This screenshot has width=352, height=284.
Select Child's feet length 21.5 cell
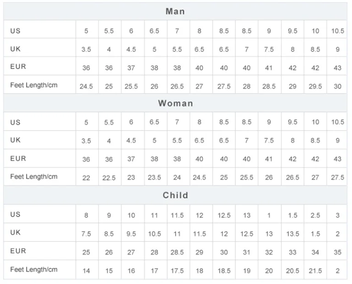coord(315,271)
